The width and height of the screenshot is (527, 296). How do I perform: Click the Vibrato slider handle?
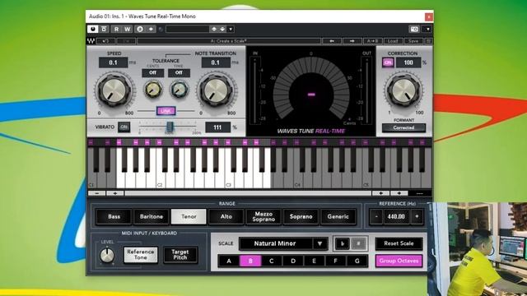click(x=170, y=127)
